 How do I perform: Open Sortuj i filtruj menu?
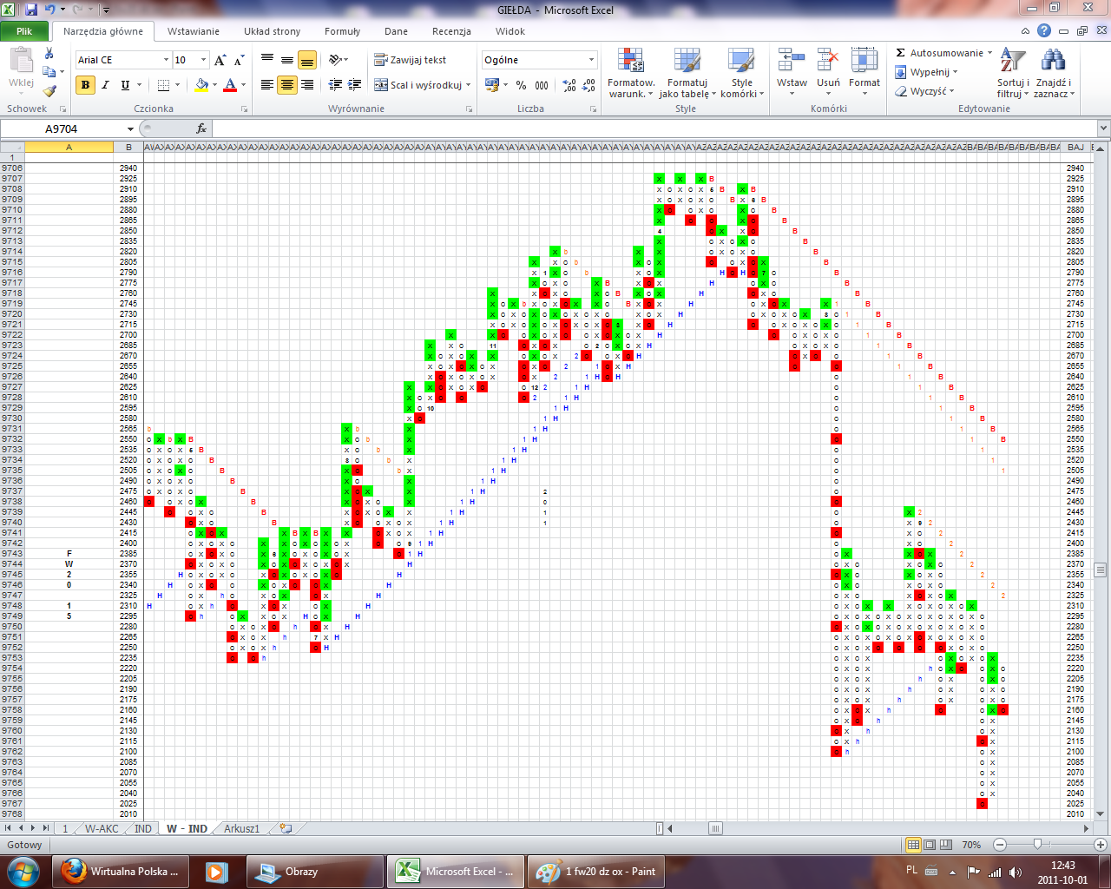pos(1013,73)
